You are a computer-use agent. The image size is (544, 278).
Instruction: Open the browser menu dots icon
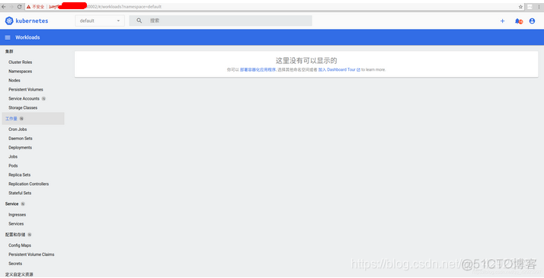click(x=539, y=7)
